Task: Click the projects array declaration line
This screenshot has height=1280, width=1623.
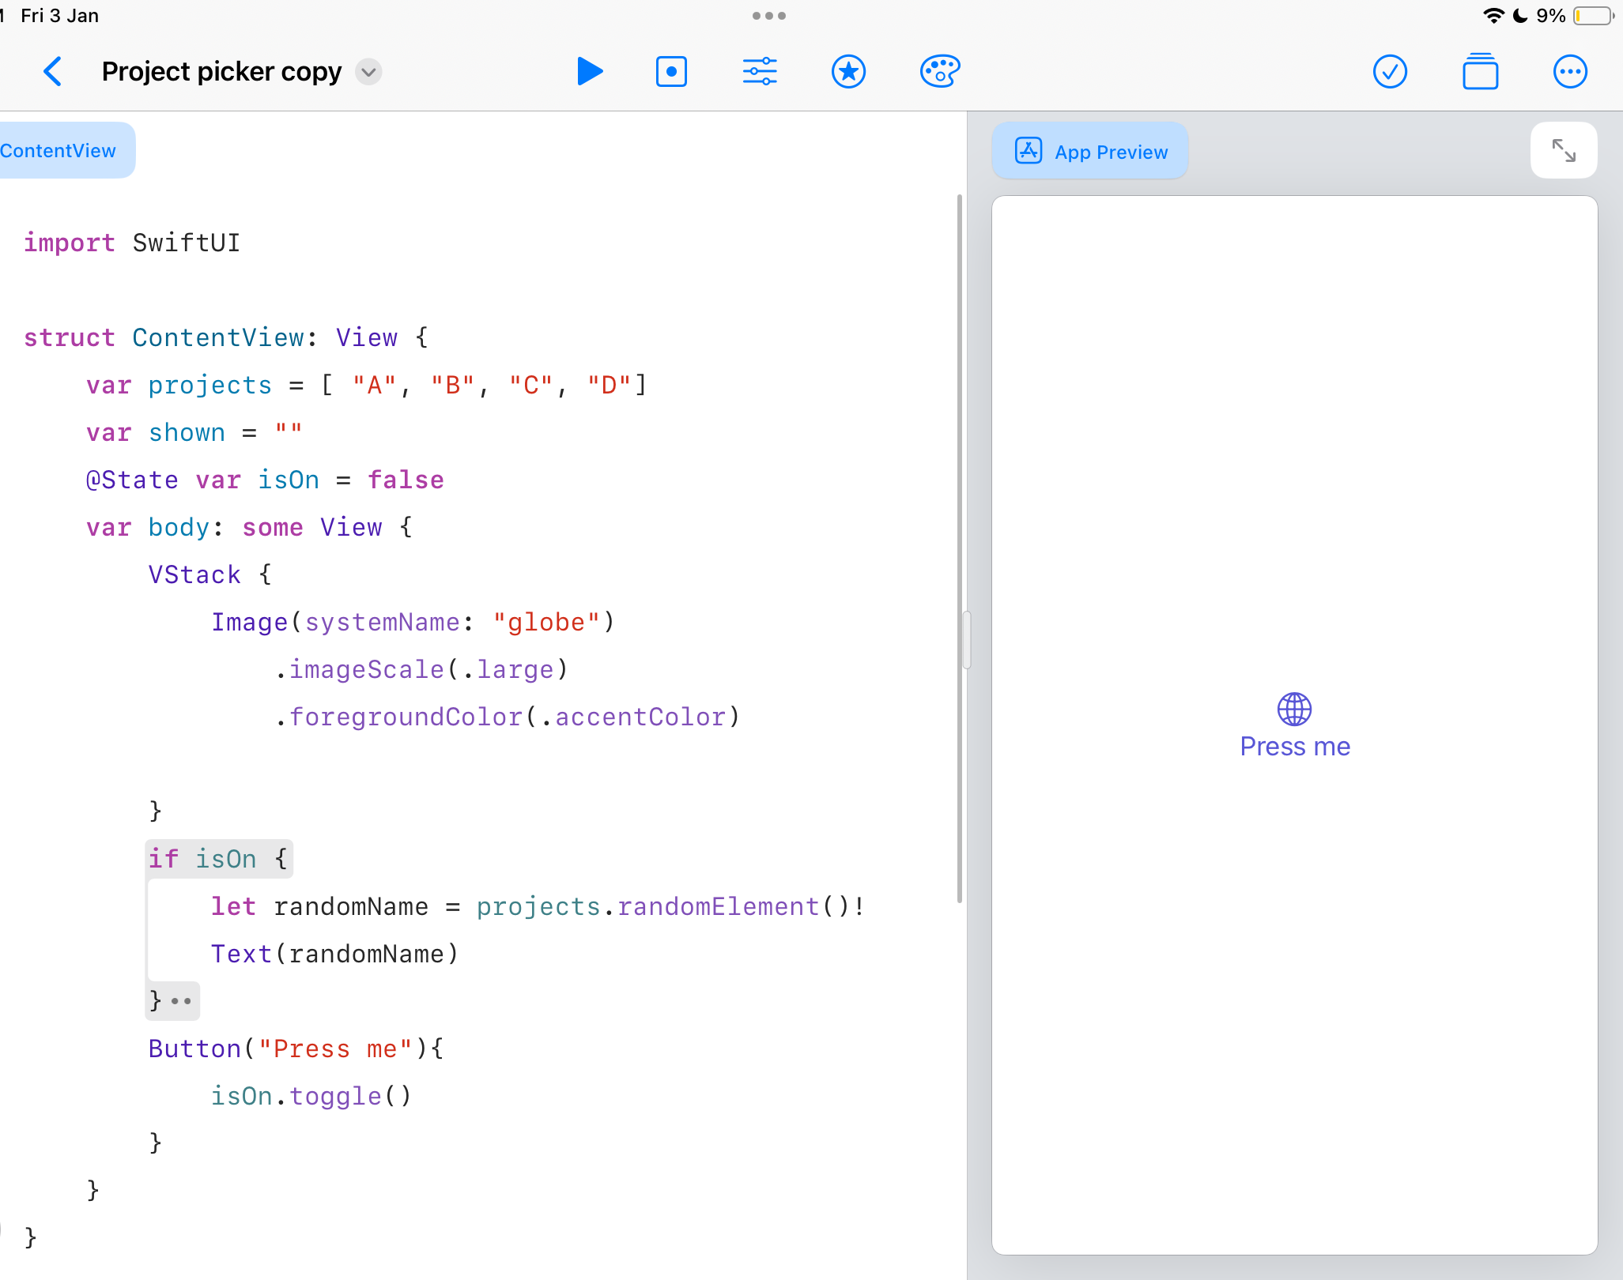Action: point(367,385)
